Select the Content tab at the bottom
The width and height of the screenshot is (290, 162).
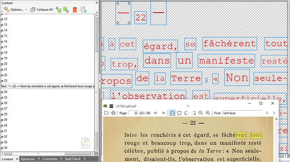[8, 159]
